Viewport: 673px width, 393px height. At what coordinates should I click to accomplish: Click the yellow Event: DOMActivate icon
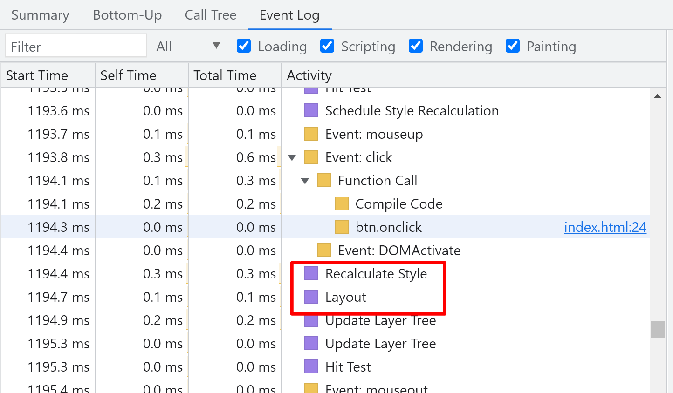point(323,251)
